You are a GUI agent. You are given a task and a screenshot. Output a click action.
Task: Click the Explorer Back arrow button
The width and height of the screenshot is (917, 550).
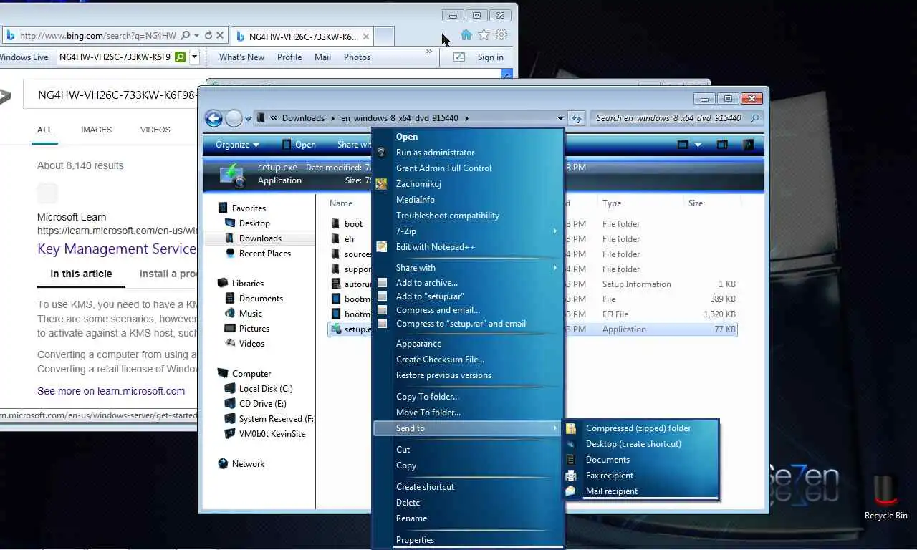tap(213, 118)
